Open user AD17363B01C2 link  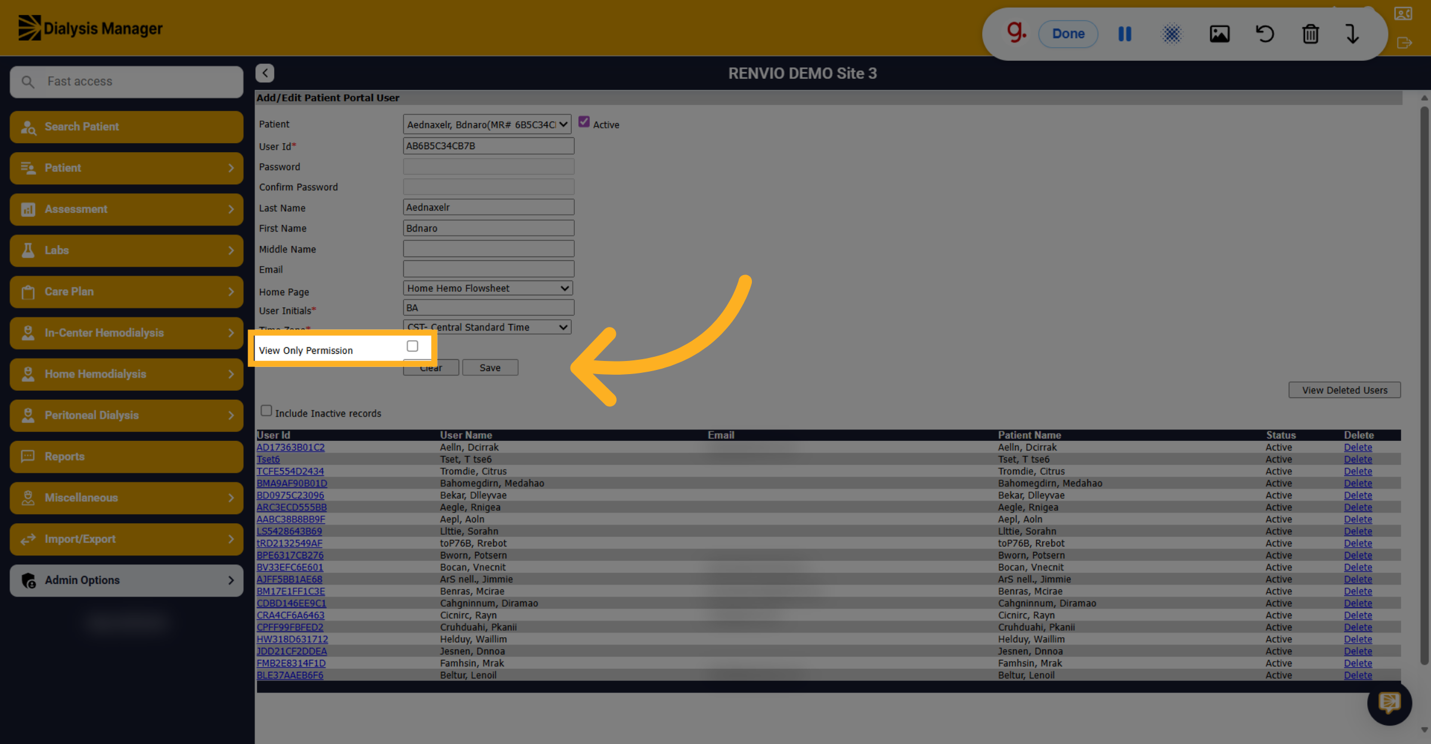click(290, 447)
